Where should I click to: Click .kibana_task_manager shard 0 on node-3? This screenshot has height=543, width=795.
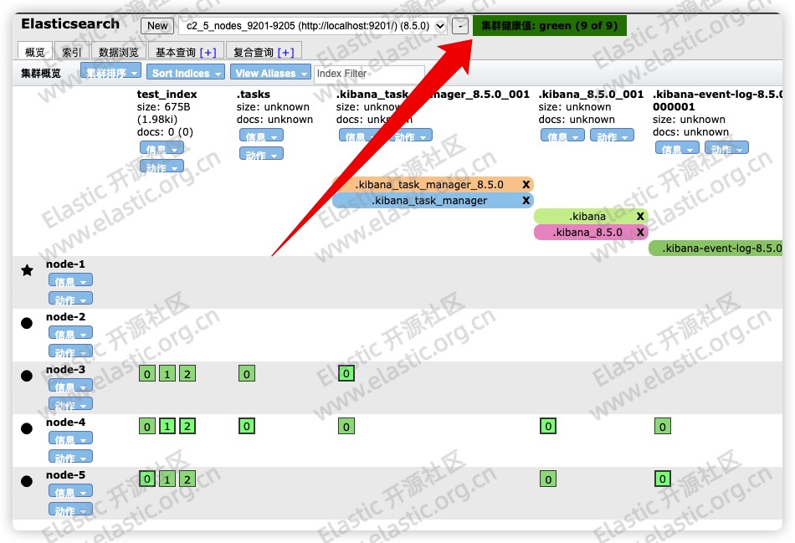point(346,373)
